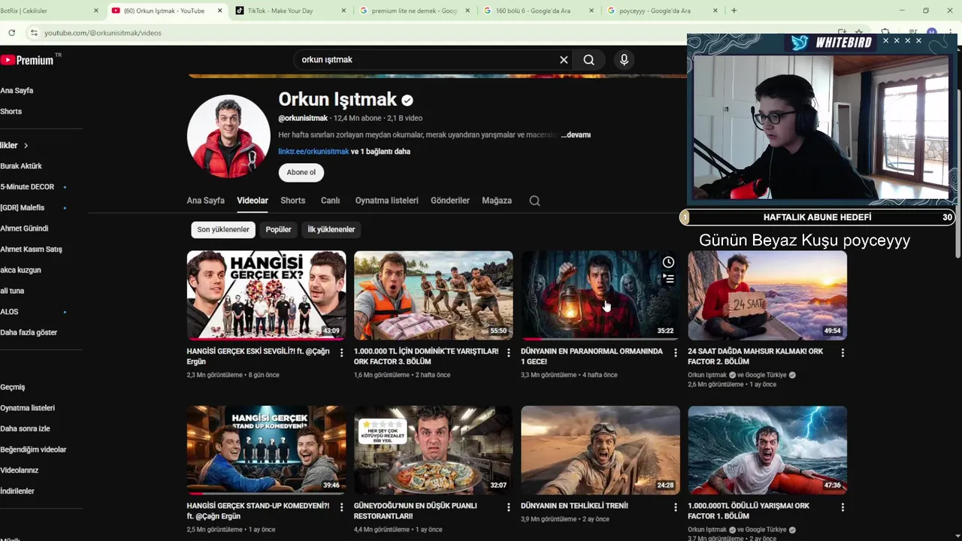Open options menu for EN TEHLİKELİ TRENİ video
Viewport: 962px width, 541px height.
[676, 507]
